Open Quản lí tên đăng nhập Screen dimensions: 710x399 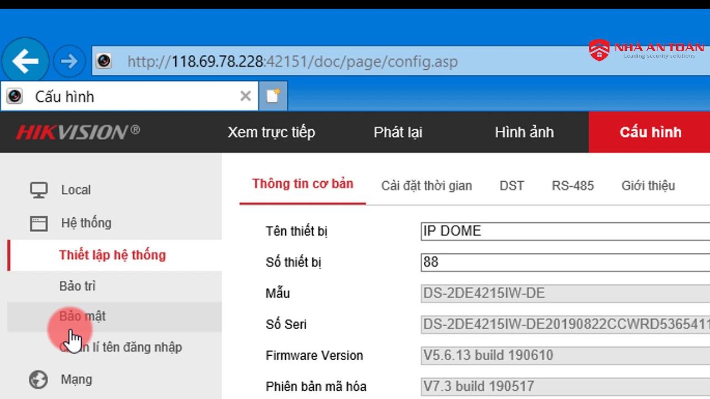tap(121, 347)
